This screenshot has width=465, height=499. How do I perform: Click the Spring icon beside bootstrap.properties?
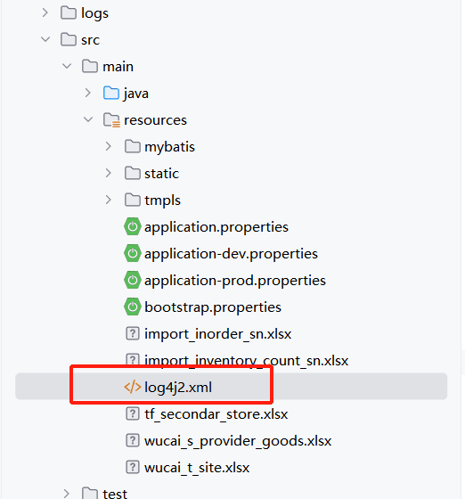(132, 307)
